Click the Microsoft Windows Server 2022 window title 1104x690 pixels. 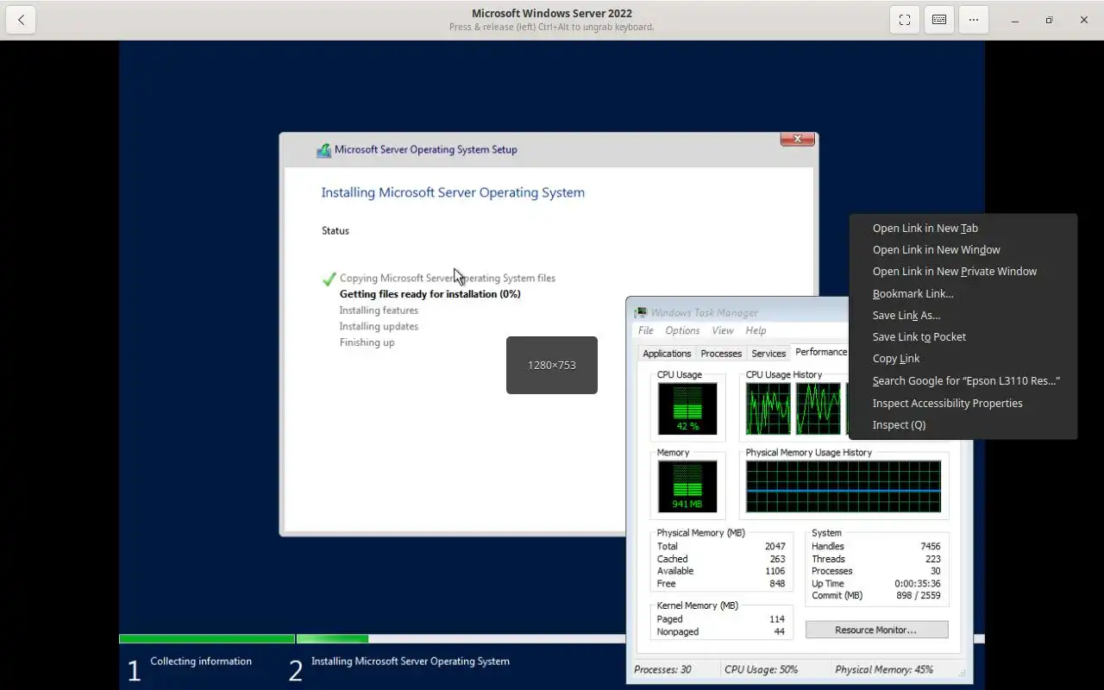[552, 13]
